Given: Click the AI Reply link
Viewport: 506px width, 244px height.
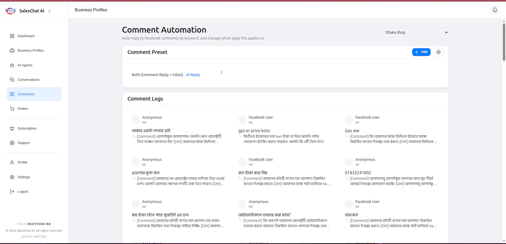Looking at the screenshot, I should 193,75.
